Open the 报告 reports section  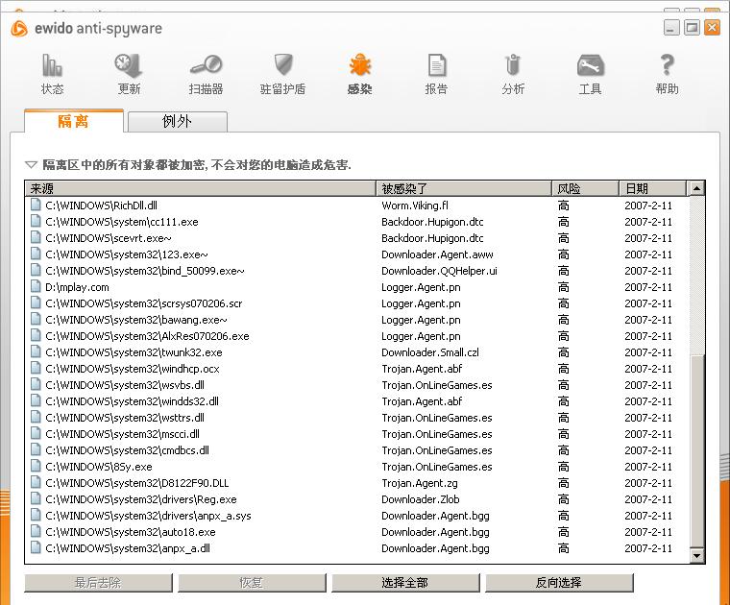coord(436,74)
